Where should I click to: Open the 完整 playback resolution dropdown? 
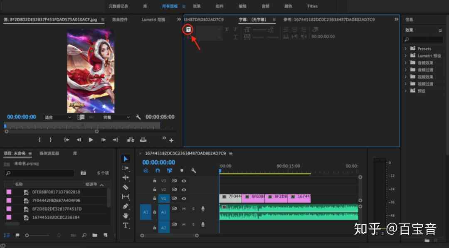click(x=116, y=117)
